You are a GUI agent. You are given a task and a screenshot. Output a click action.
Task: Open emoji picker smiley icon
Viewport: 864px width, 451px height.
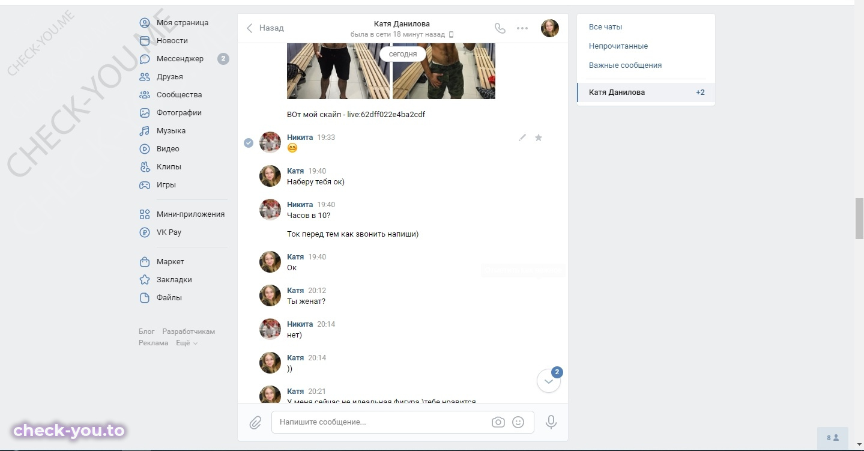click(x=518, y=422)
